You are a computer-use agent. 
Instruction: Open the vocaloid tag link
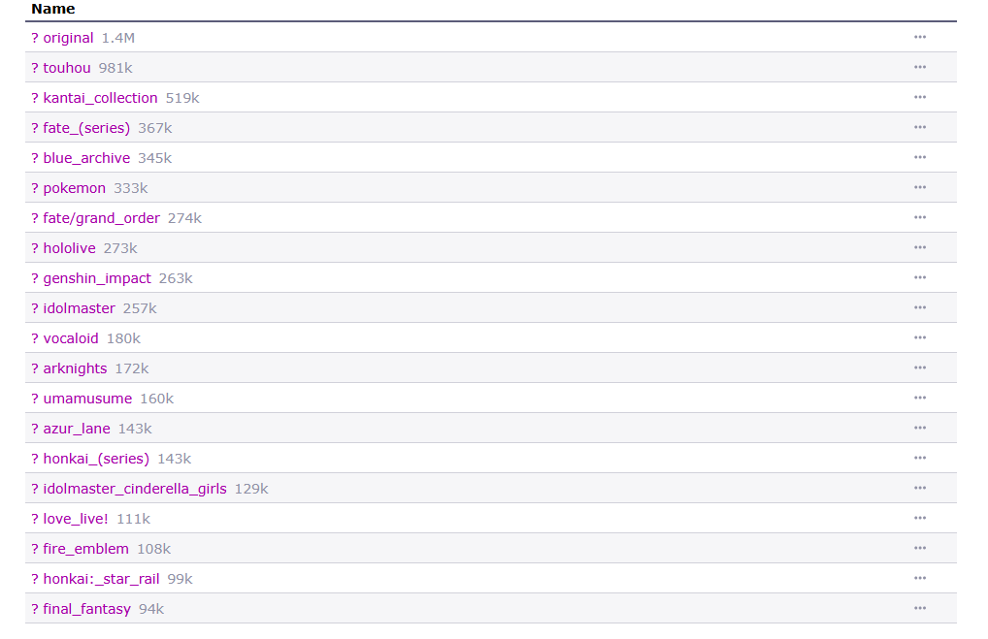pos(71,338)
